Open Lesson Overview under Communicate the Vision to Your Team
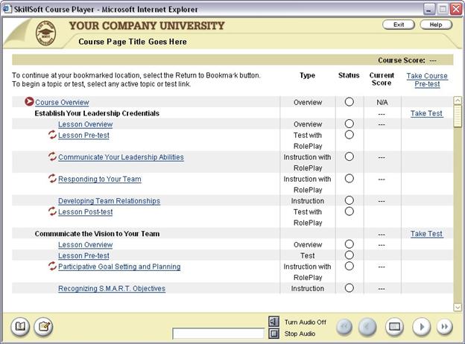Image resolution: width=465 pixels, height=344 pixels. pos(86,245)
